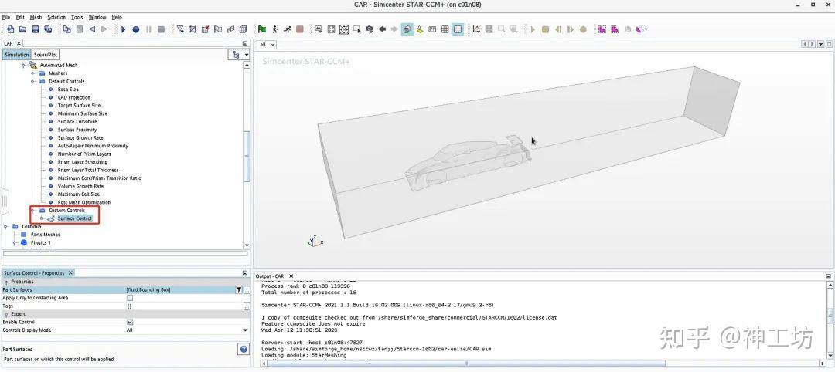Open the File menu

click(6, 18)
